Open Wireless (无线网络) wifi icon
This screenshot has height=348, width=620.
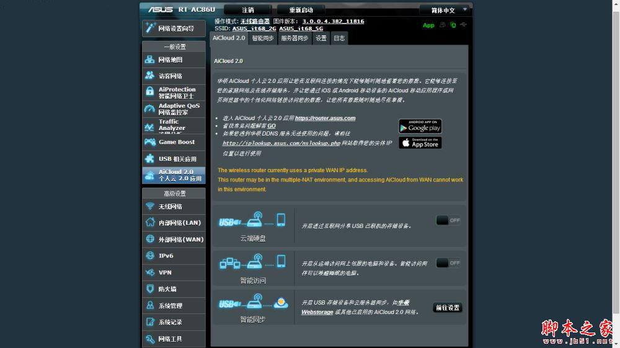150,206
